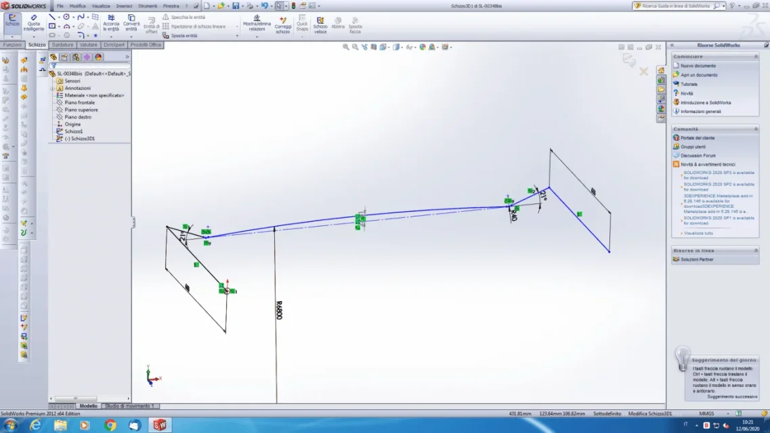This screenshot has height=433, width=770.
Task: Click the Design Library task pane tab
Action: click(662, 80)
